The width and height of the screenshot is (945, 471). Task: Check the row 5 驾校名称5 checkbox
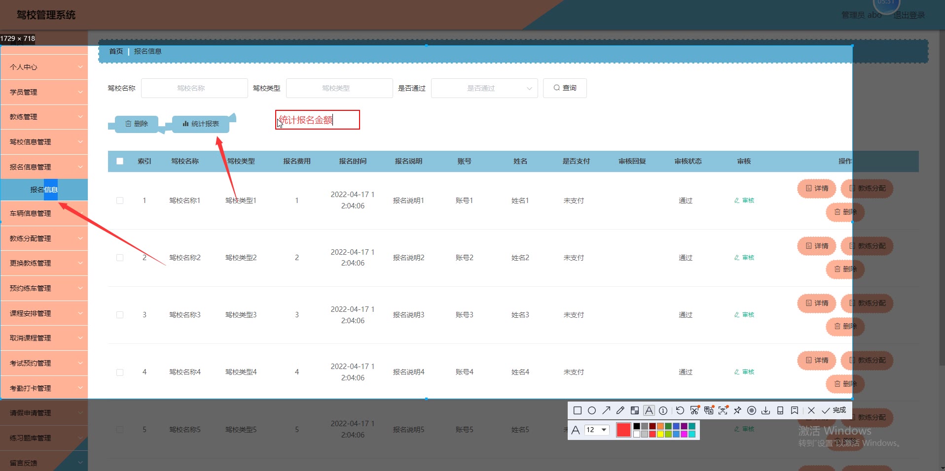(120, 430)
